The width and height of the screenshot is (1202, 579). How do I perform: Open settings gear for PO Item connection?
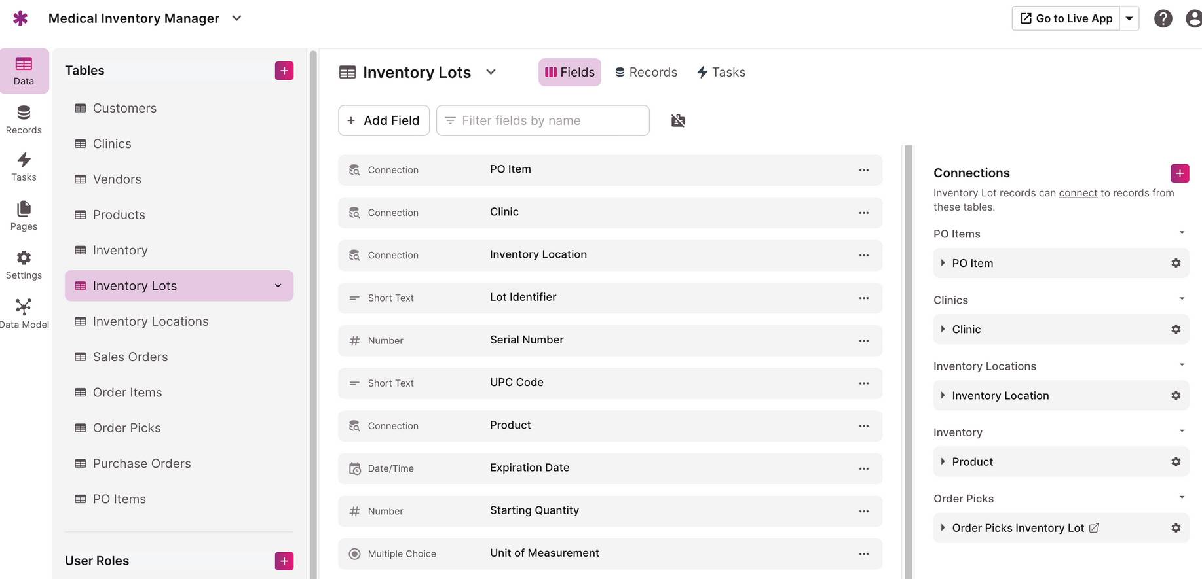[1176, 263]
